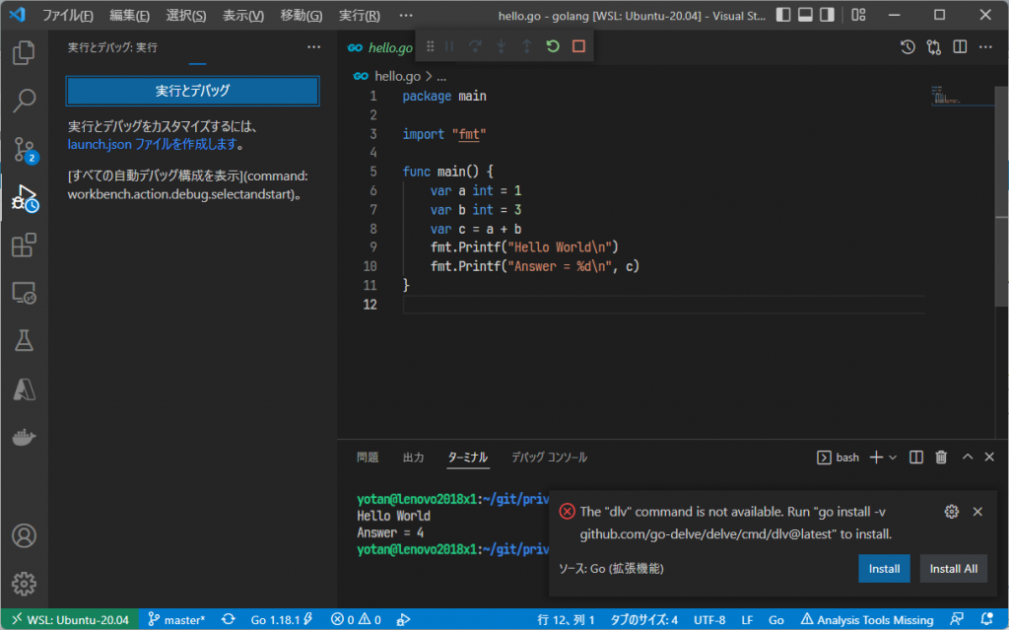Open the ファイル(F) menu
1009x630 pixels.
coord(68,16)
